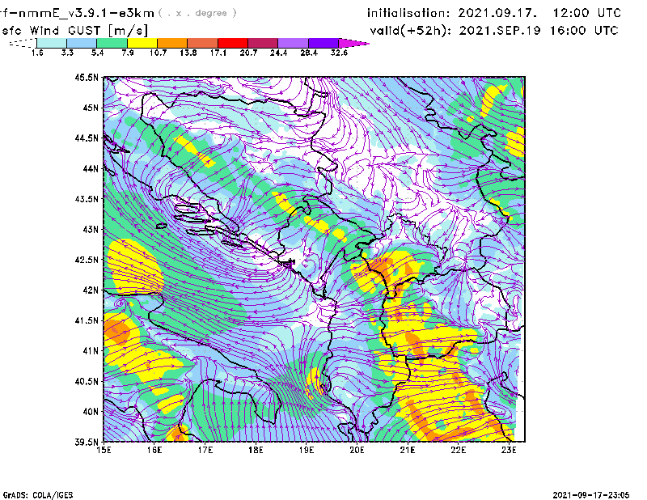
Task: Click the 'GrADS: COLA/IGES' credit text
Action: click(x=38, y=495)
